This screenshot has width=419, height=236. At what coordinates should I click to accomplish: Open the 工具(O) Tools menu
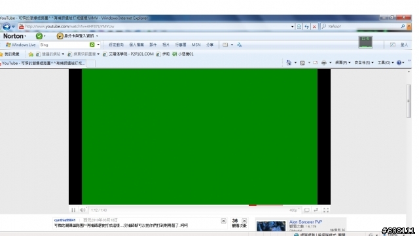386,63
